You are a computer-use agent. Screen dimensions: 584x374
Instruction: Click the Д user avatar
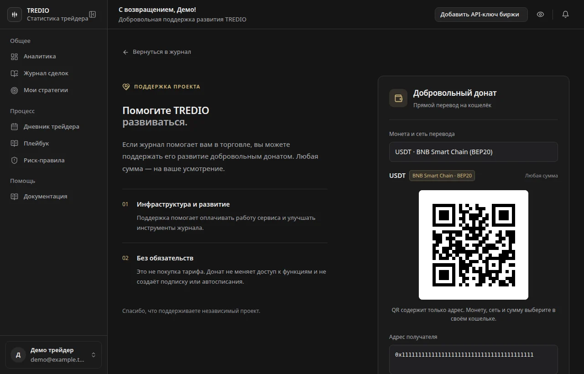(18, 355)
